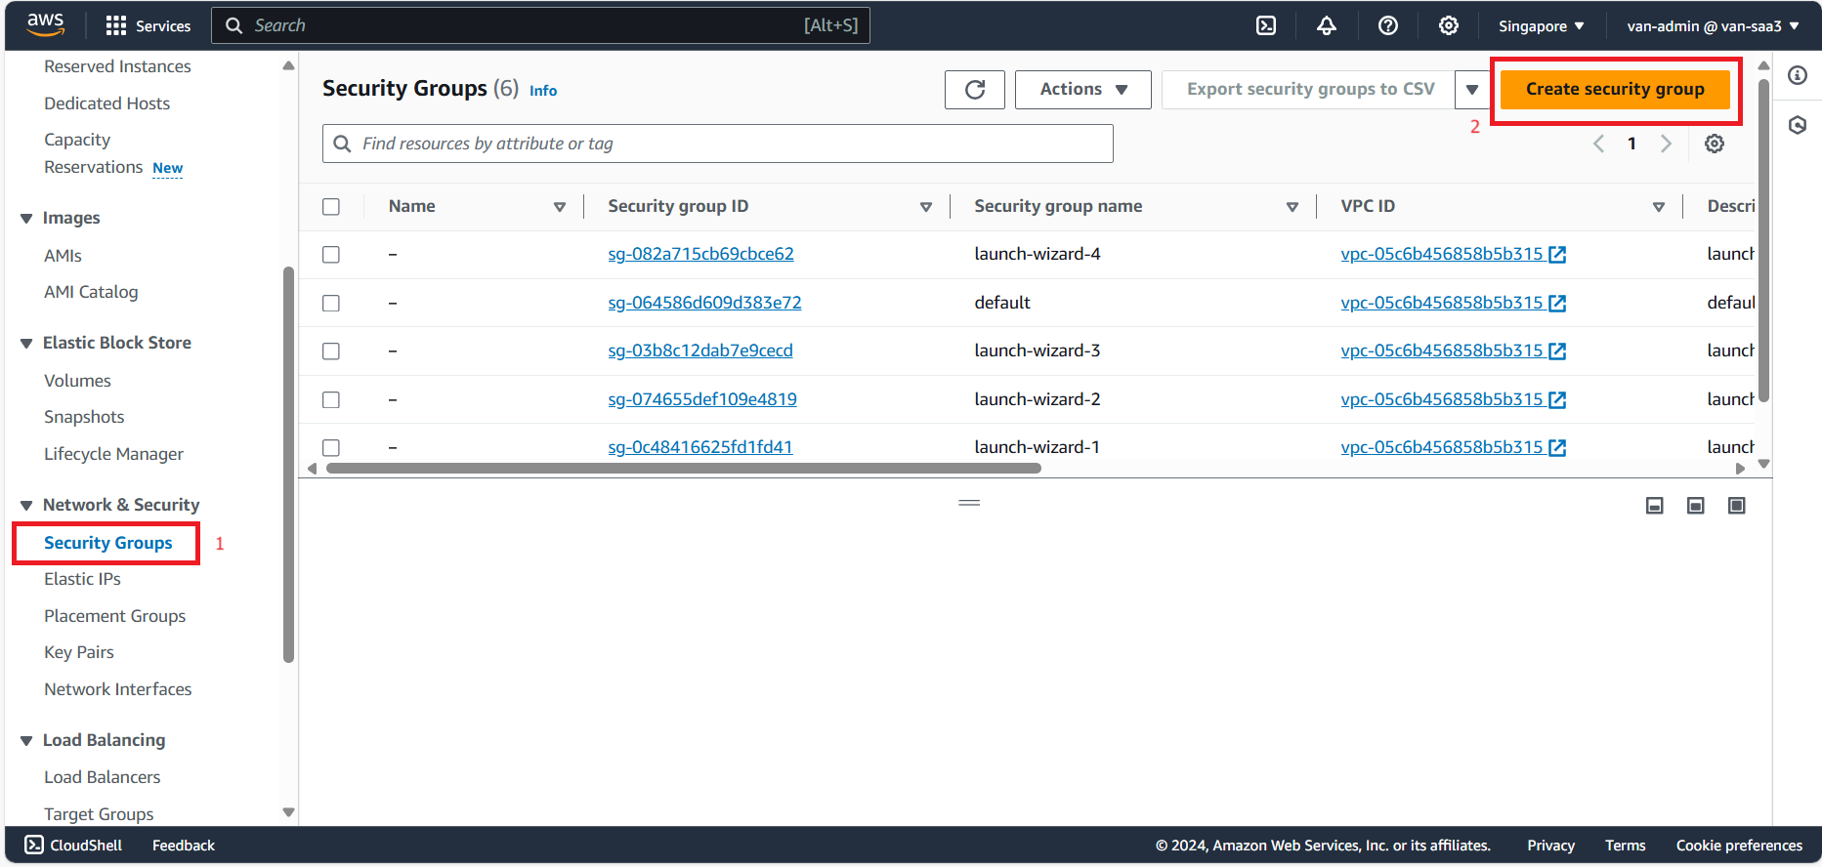This screenshot has width=1822, height=867.
Task: Open security group sg-074655def109e4819
Action: click(702, 399)
